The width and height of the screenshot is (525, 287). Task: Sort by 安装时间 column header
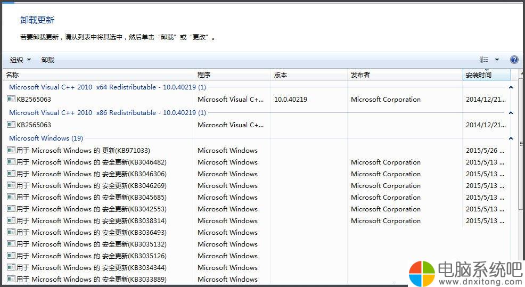(487, 75)
